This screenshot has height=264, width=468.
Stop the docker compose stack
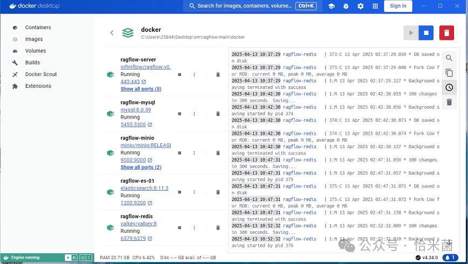click(x=426, y=33)
